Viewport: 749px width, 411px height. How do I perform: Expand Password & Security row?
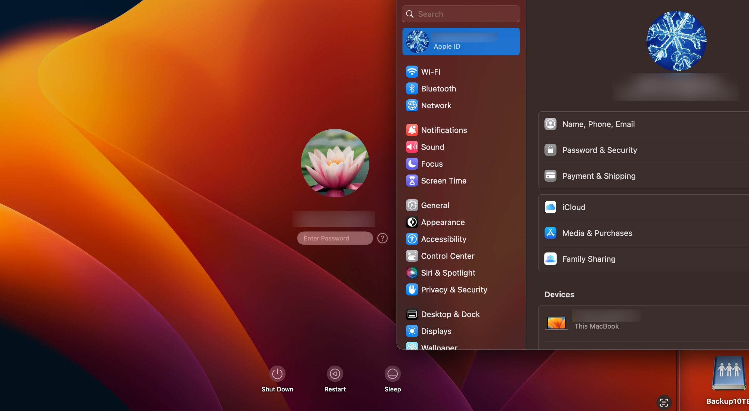coord(600,150)
